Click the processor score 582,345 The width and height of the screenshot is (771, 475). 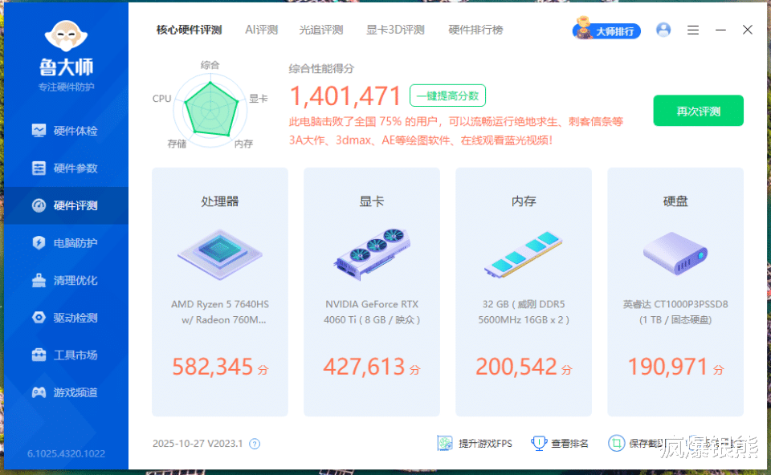click(212, 367)
